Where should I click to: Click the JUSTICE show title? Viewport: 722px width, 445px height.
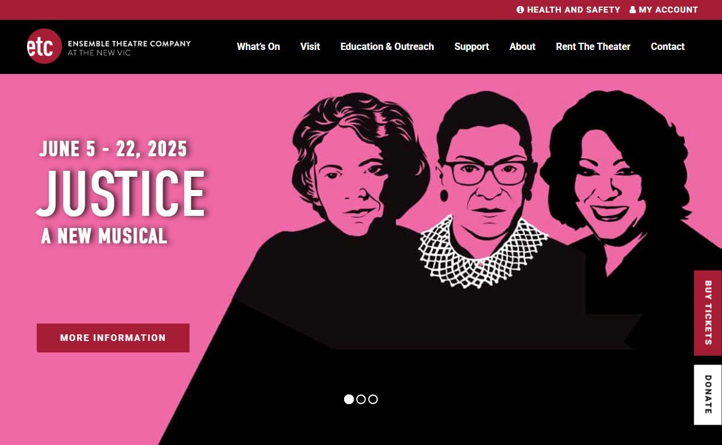(121, 193)
